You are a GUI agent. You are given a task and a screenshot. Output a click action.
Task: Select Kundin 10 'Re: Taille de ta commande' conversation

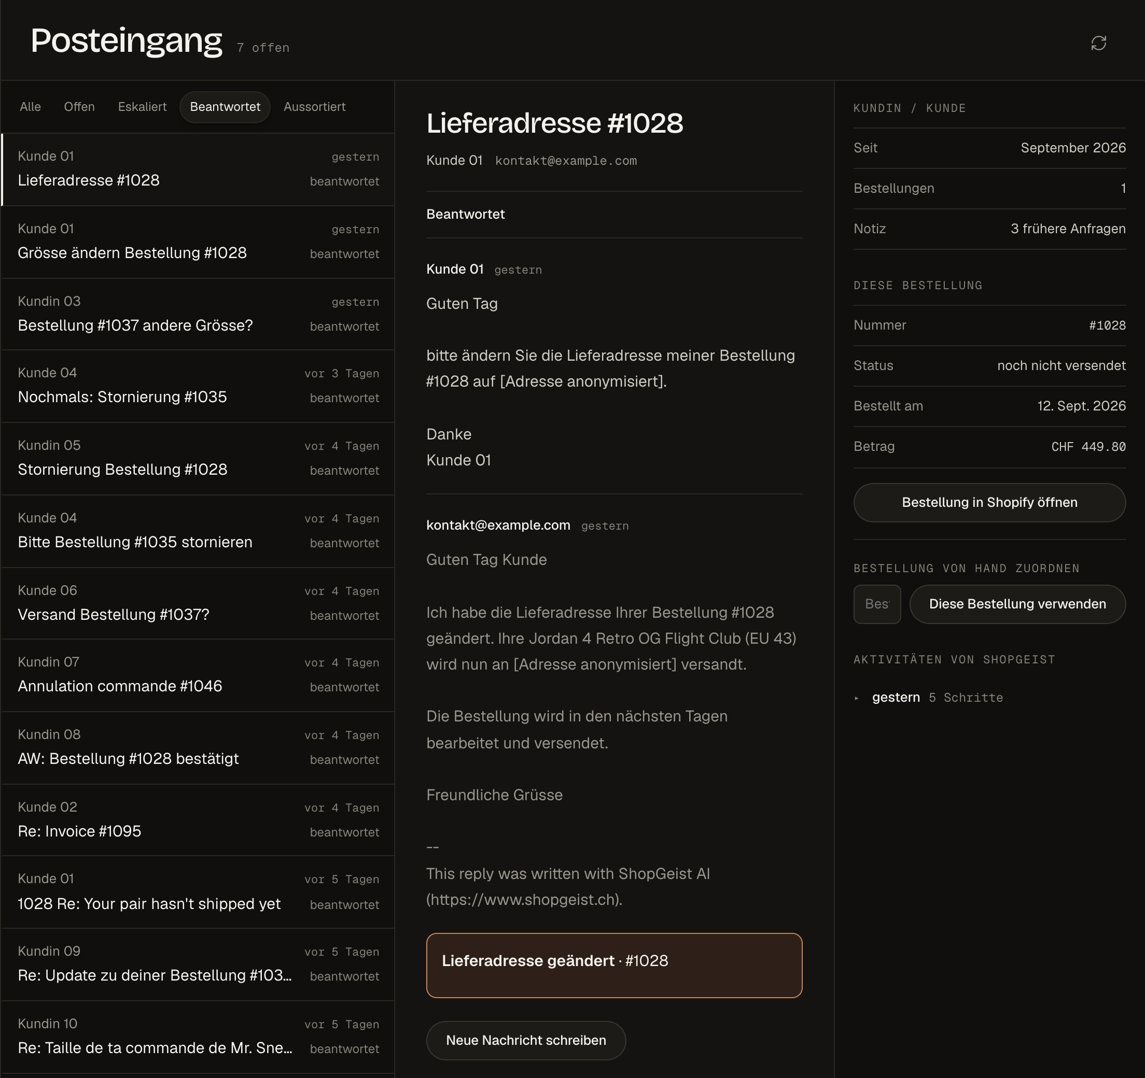pos(198,1037)
